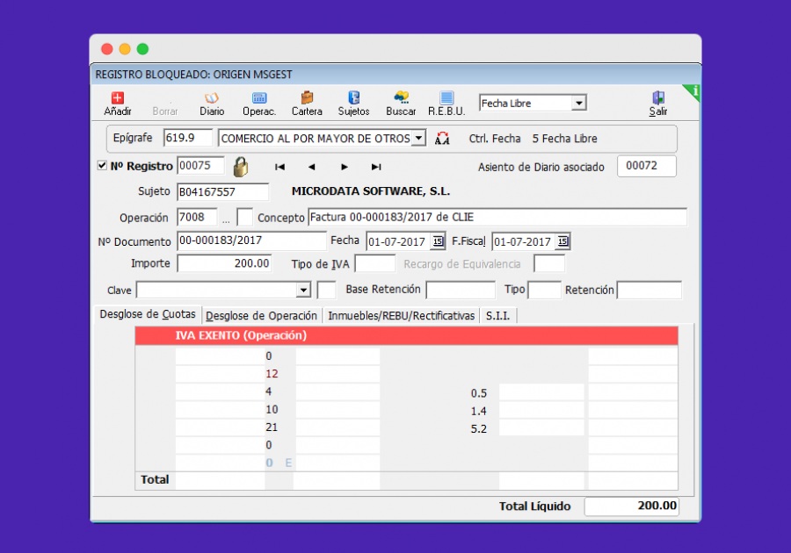791x553 pixels.
Task: Toggle the Nº Registro checkbox
Action: point(102,165)
